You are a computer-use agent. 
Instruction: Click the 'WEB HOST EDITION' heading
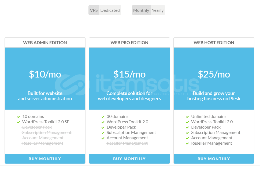tap(214, 43)
